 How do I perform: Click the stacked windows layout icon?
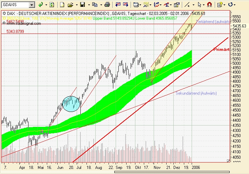[136, 5]
